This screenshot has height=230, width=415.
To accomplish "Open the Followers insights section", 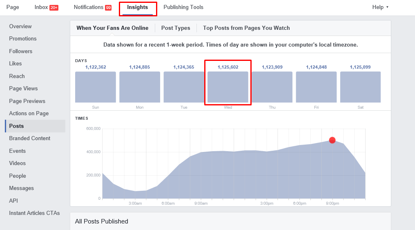I will coord(21,51).
